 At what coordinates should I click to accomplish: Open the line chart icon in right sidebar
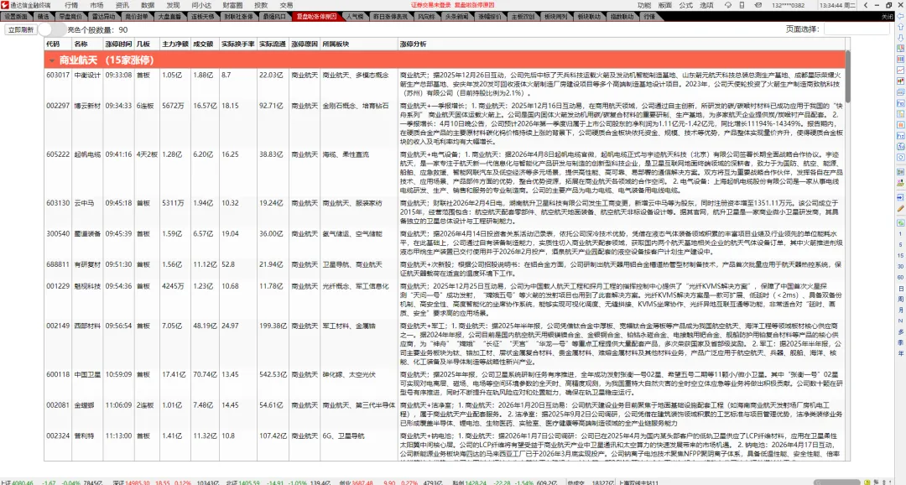pyautogui.click(x=900, y=70)
